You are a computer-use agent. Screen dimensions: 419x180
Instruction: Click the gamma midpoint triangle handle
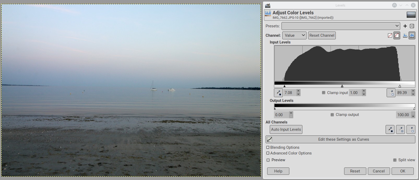click(342, 86)
